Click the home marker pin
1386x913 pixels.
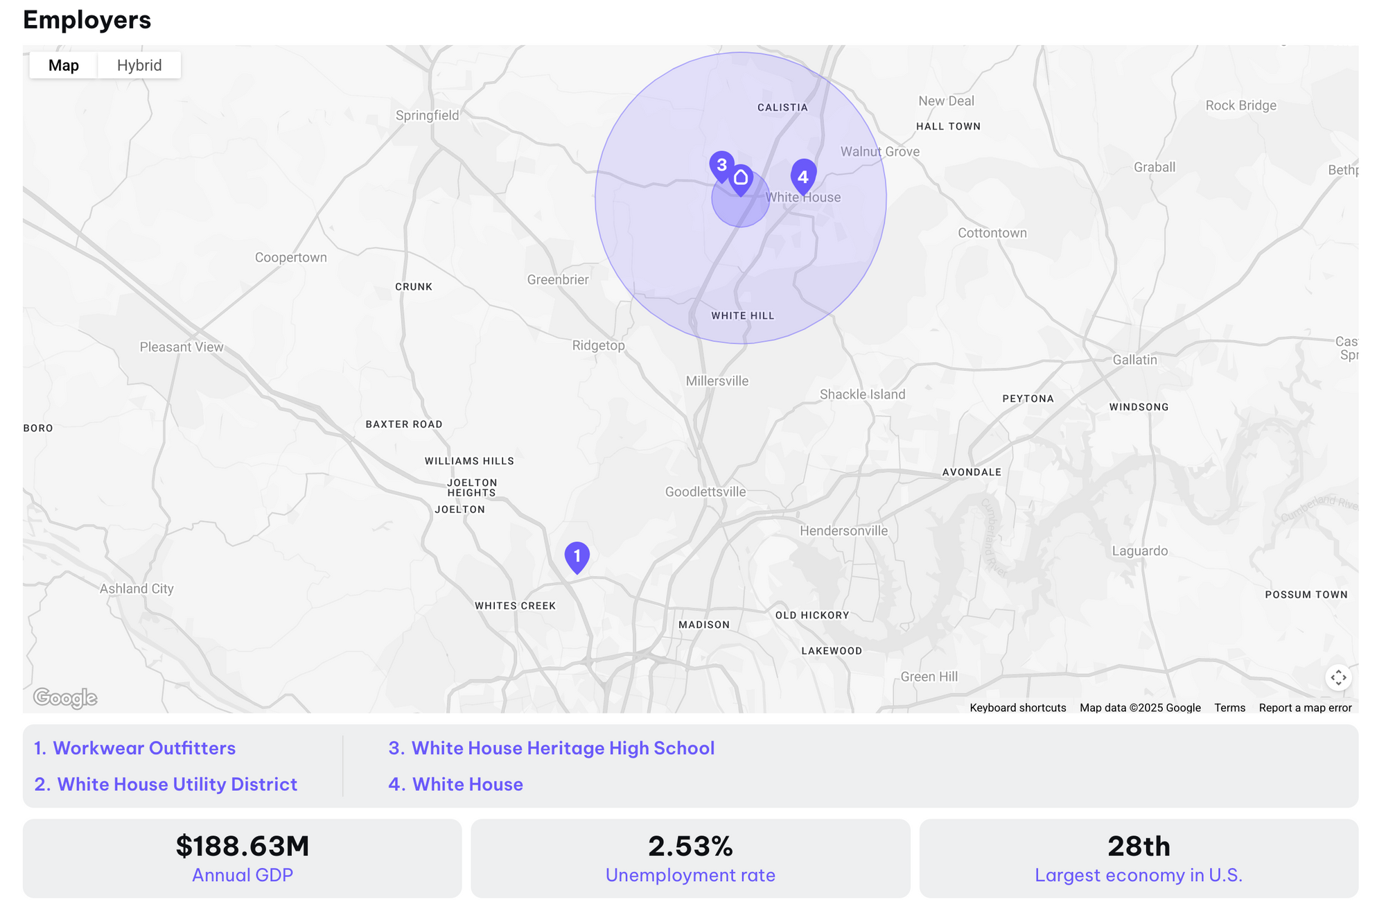tap(741, 179)
